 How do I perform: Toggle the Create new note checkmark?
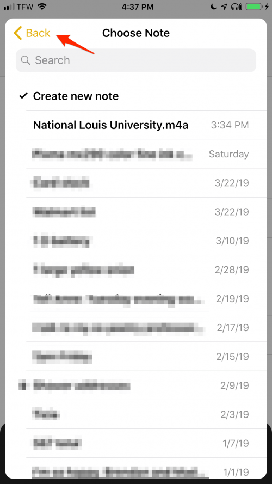click(23, 96)
